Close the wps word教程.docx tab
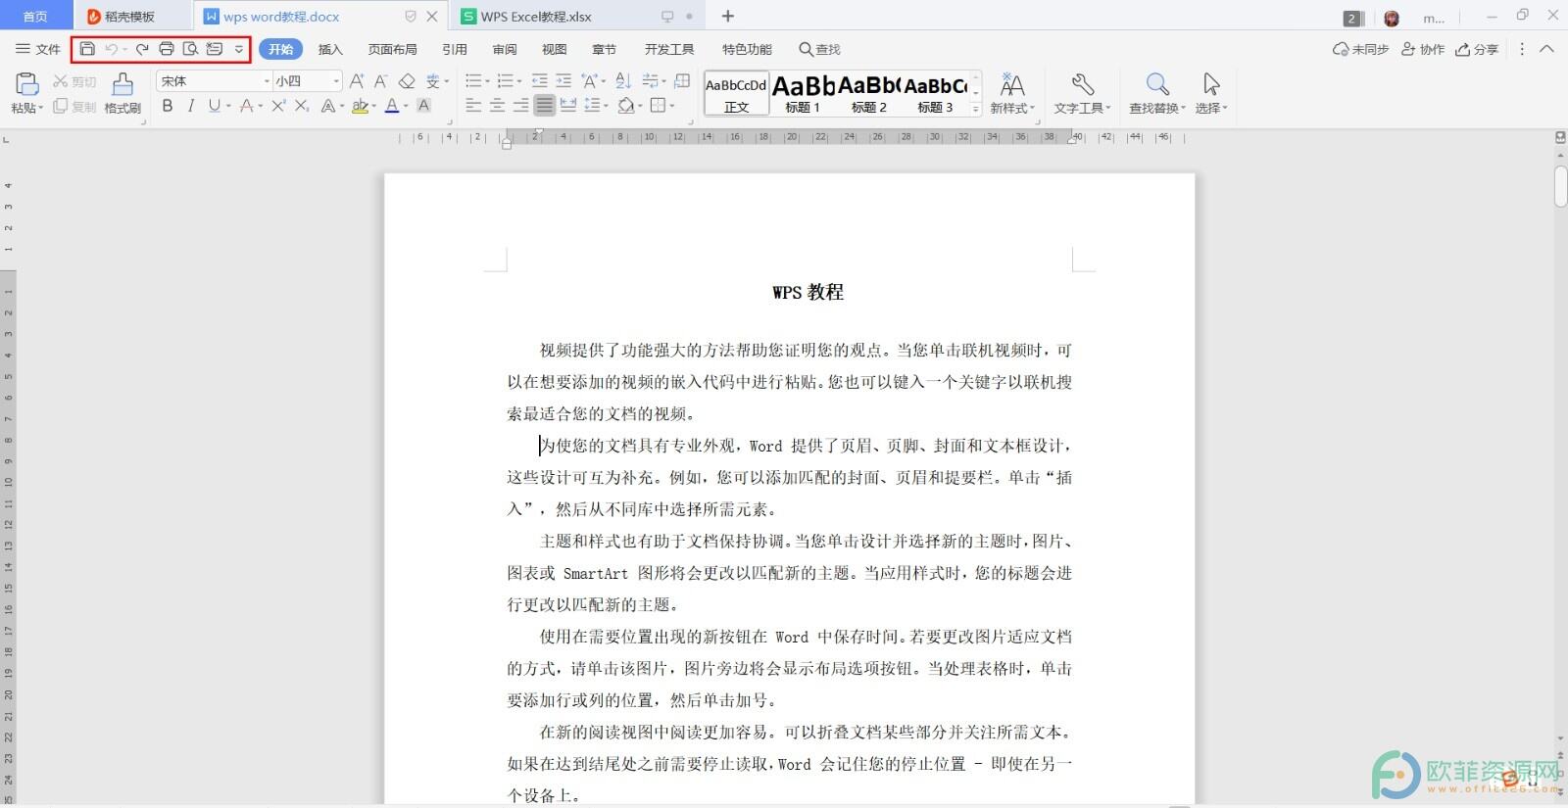 (432, 17)
